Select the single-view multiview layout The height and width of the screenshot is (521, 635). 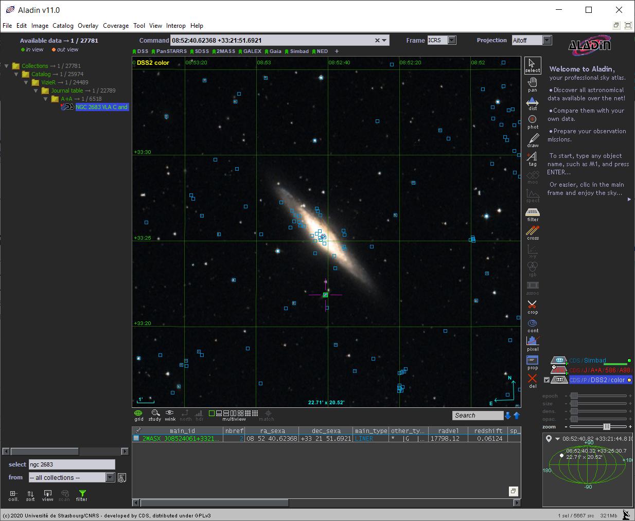[x=211, y=413]
